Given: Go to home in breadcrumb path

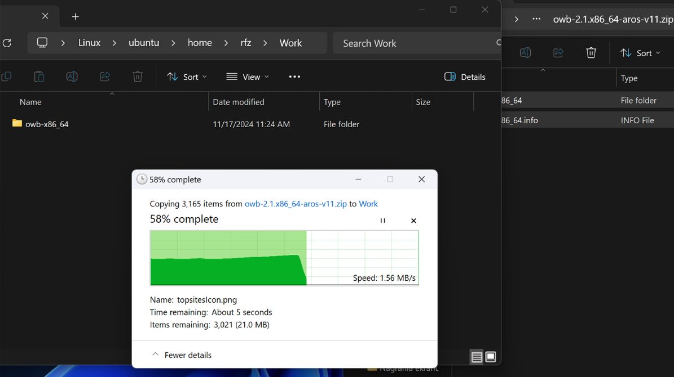Looking at the screenshot, I should coord(200,43).
